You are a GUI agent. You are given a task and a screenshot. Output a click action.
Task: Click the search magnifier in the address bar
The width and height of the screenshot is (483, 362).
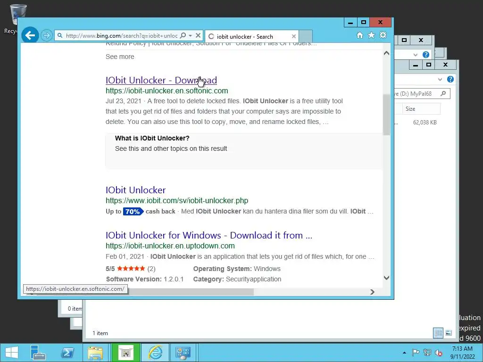[x=183, y=35]
